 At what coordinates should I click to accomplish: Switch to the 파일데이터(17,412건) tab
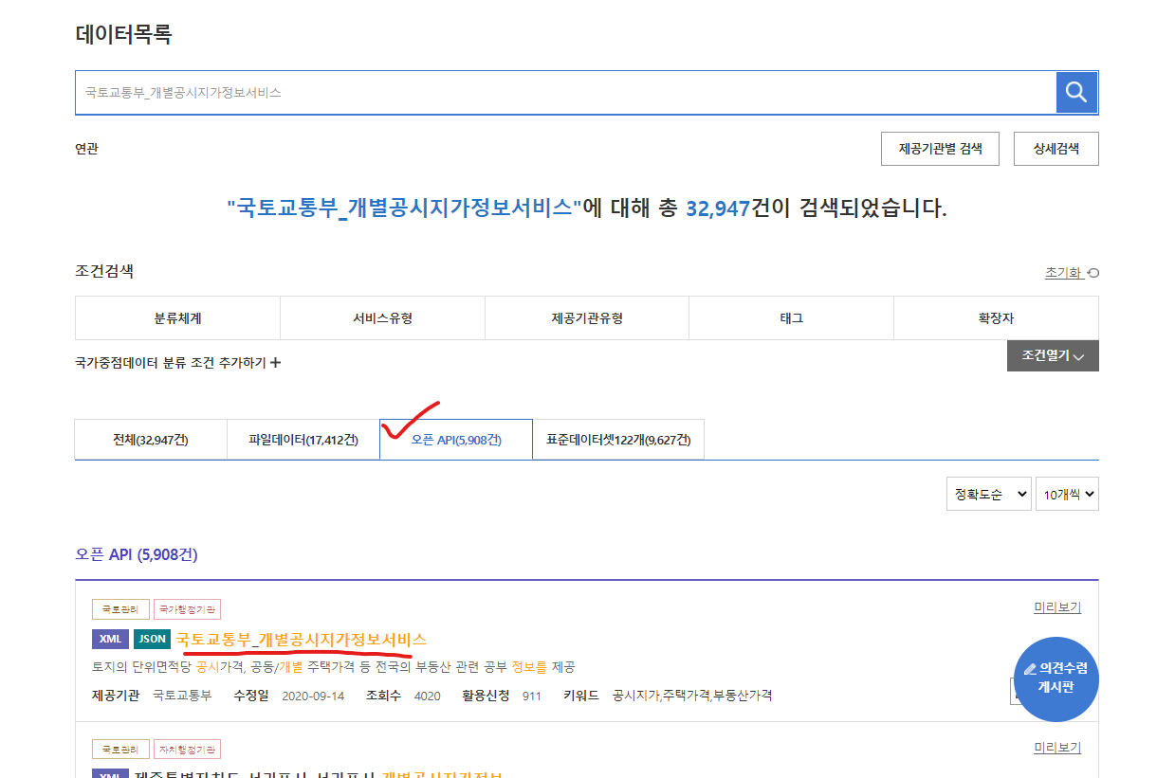pos(303,440)
